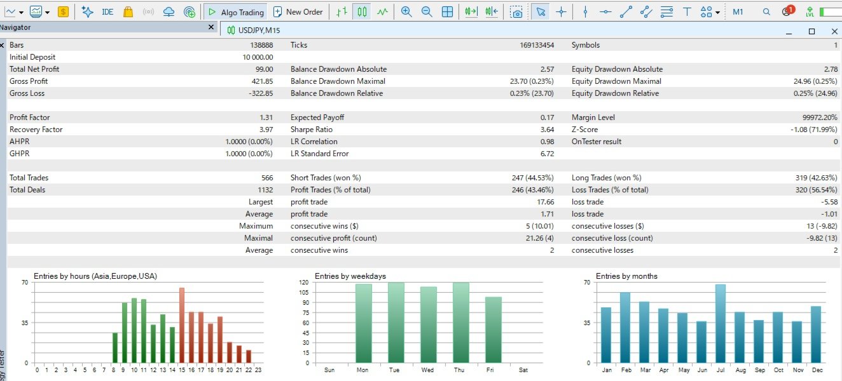Open the notifications account icon with badge
The image size is (842, 381).
click(789, 11)
